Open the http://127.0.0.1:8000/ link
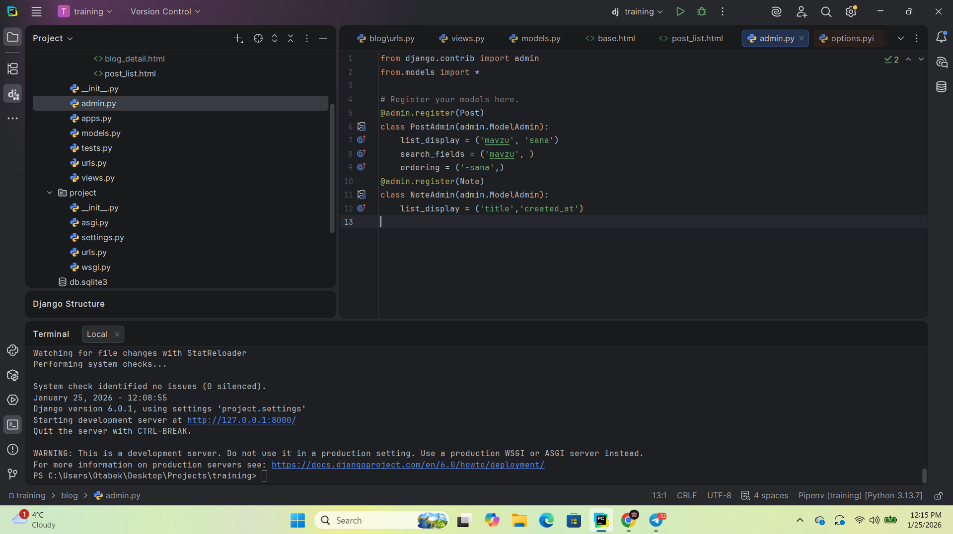The image size is (953, 534). coord(241,420)
